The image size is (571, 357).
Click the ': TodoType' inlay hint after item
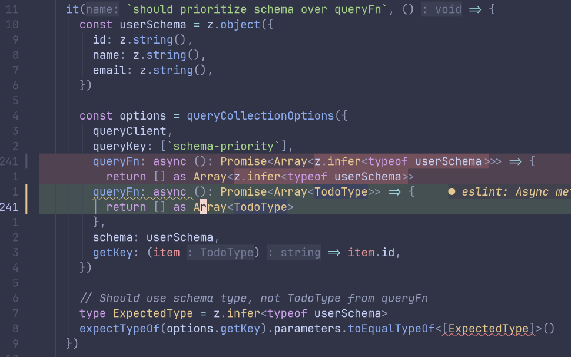coord(223,253)
